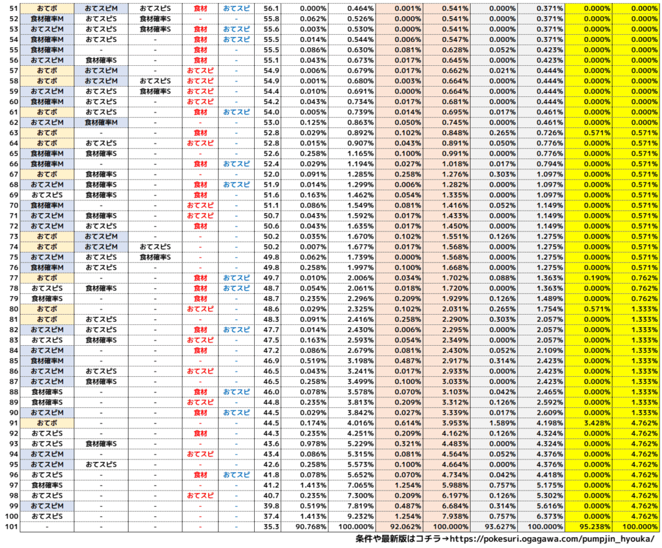Click the yellow 0.190% cell in row 77
Viewport: 662px width, 548px height.
coord(588,278)
